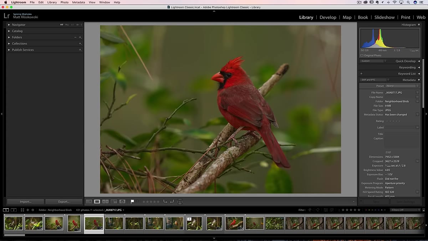The width and height of the screenshot is (428, 241).
Task: Toggle the Original Photo checkbox
Action: coord(362,56)
